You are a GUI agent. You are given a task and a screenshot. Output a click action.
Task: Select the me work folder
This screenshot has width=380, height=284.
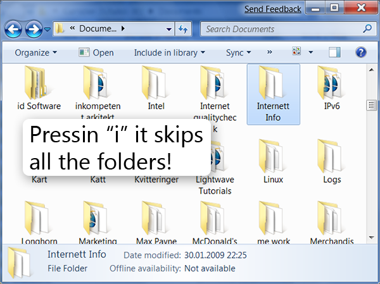(x=274, y=222)
